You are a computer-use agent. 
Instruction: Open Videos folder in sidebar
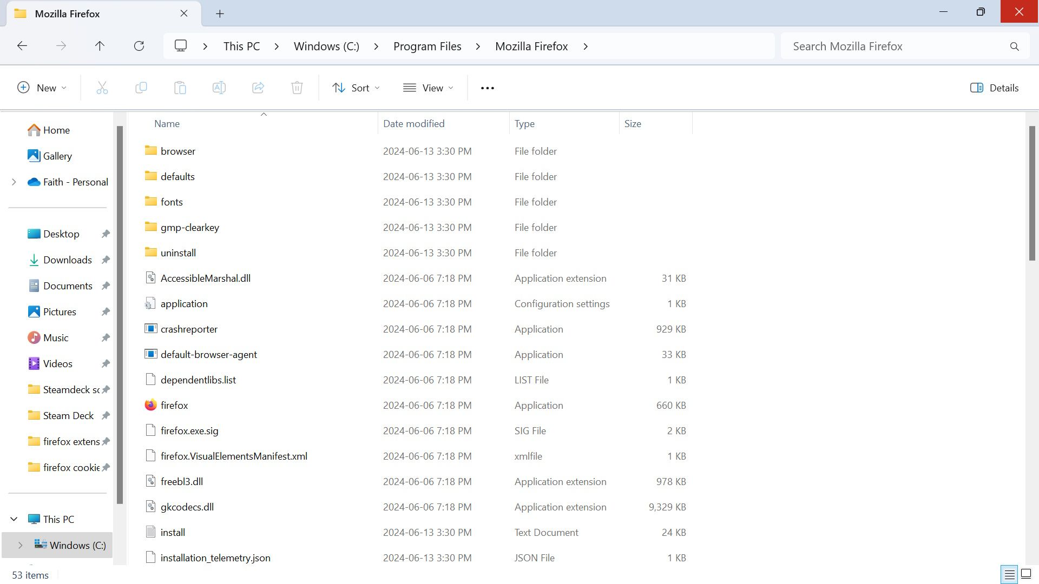(57, 364)
